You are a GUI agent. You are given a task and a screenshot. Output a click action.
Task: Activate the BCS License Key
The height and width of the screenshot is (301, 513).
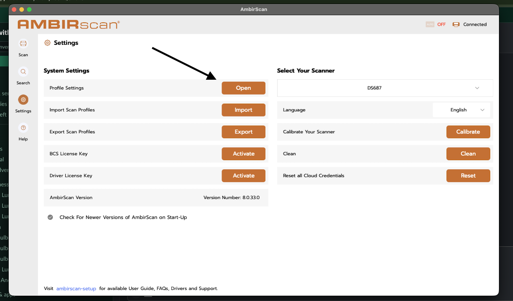coord(243,154)
